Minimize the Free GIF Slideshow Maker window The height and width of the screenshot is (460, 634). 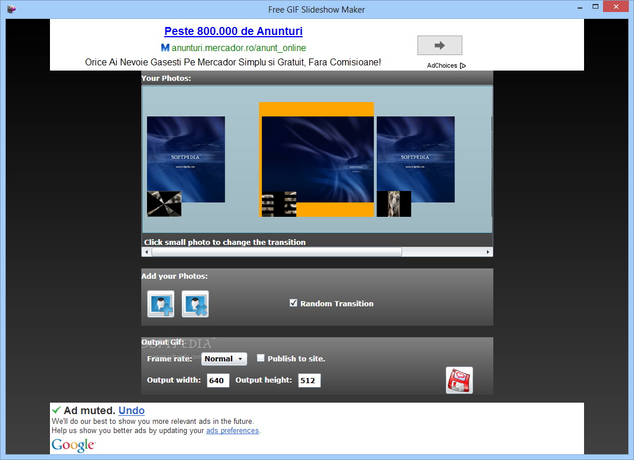[x=580, y=7]
